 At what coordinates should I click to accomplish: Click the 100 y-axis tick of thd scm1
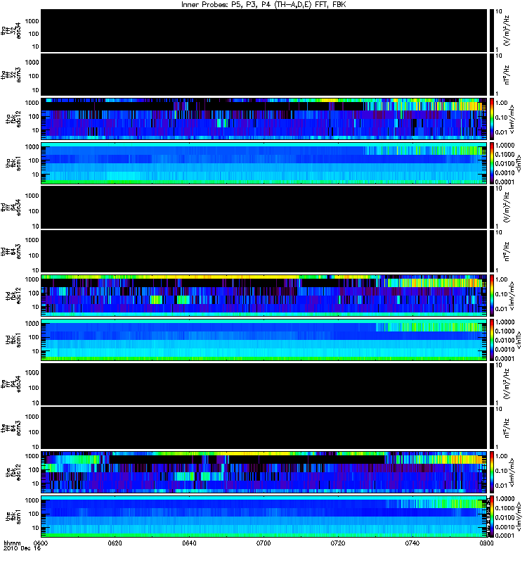point(33,337)
